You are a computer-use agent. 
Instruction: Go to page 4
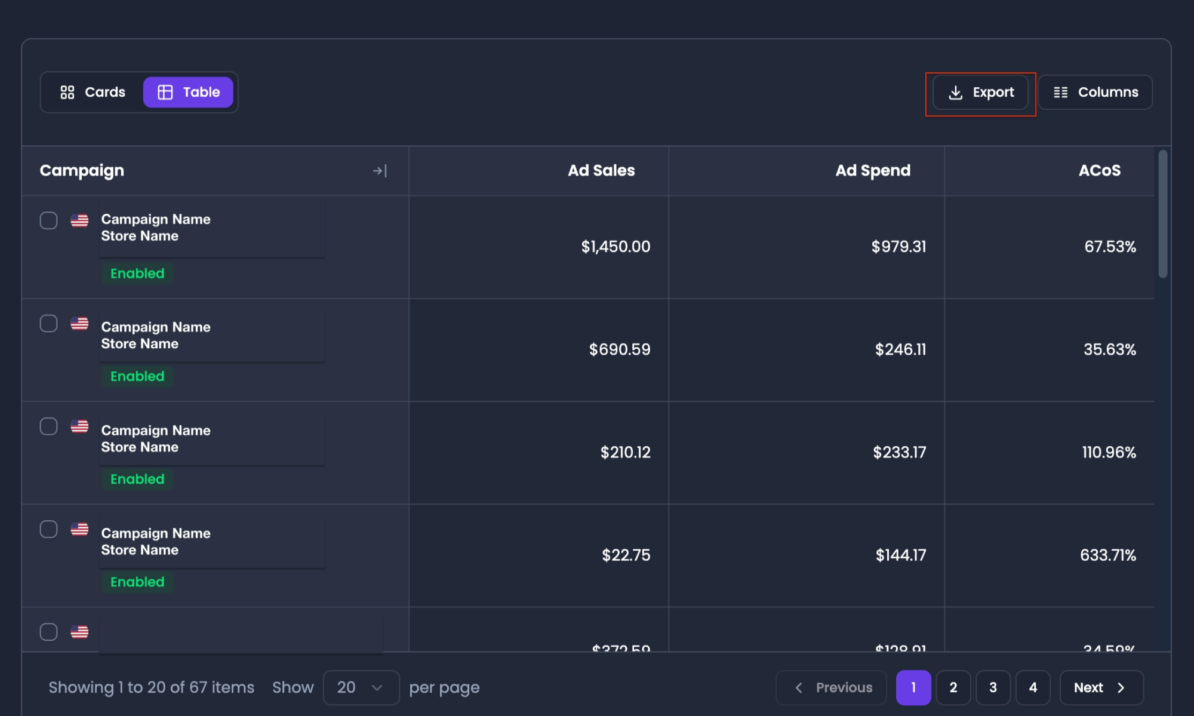click(x=1033, y=687)
